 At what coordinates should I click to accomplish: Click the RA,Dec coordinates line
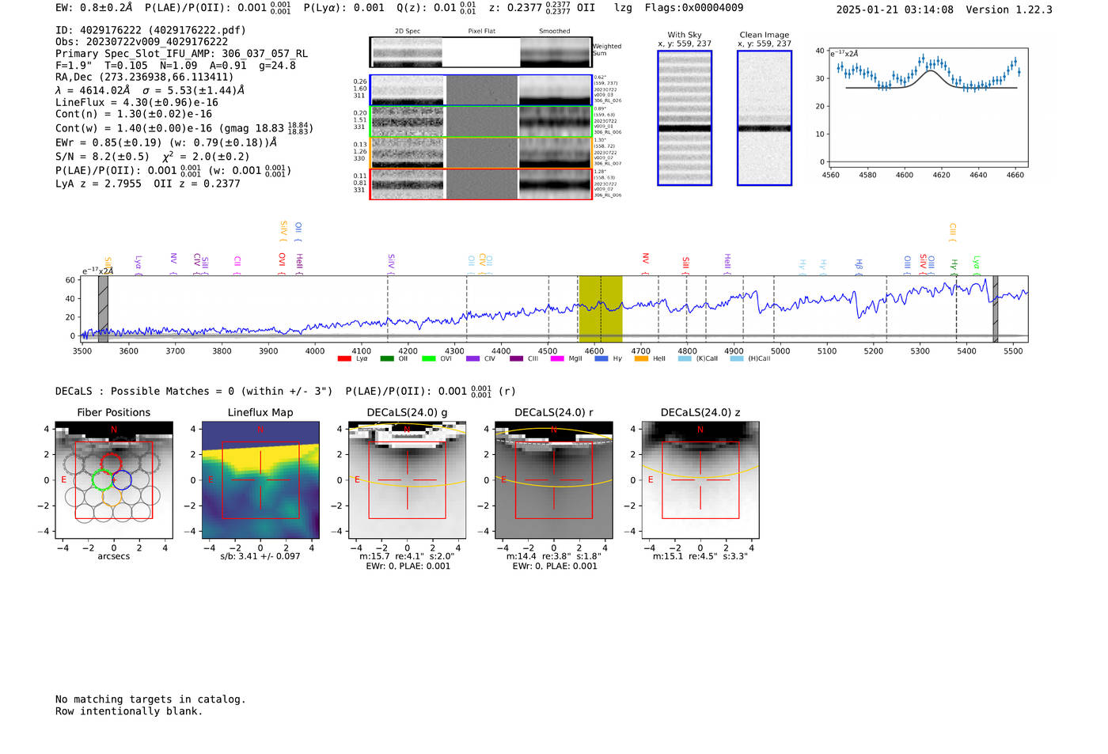(145, 78)
